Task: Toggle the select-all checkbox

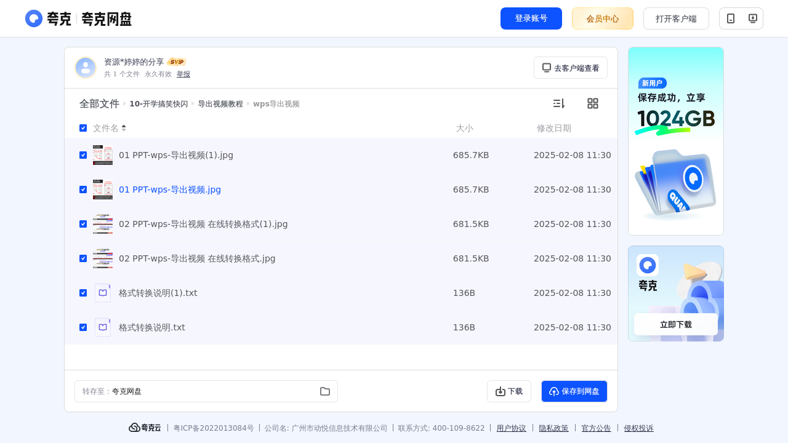Action: point(83,128)
